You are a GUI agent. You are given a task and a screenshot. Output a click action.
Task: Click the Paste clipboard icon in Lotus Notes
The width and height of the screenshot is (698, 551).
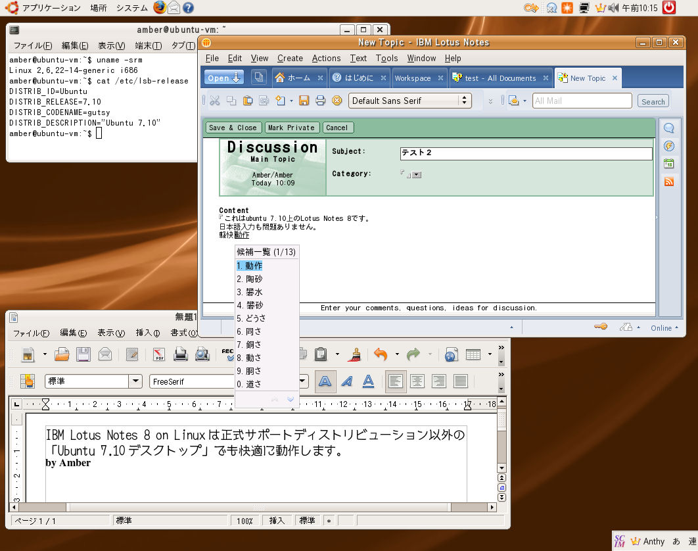[x=248, y=101]
